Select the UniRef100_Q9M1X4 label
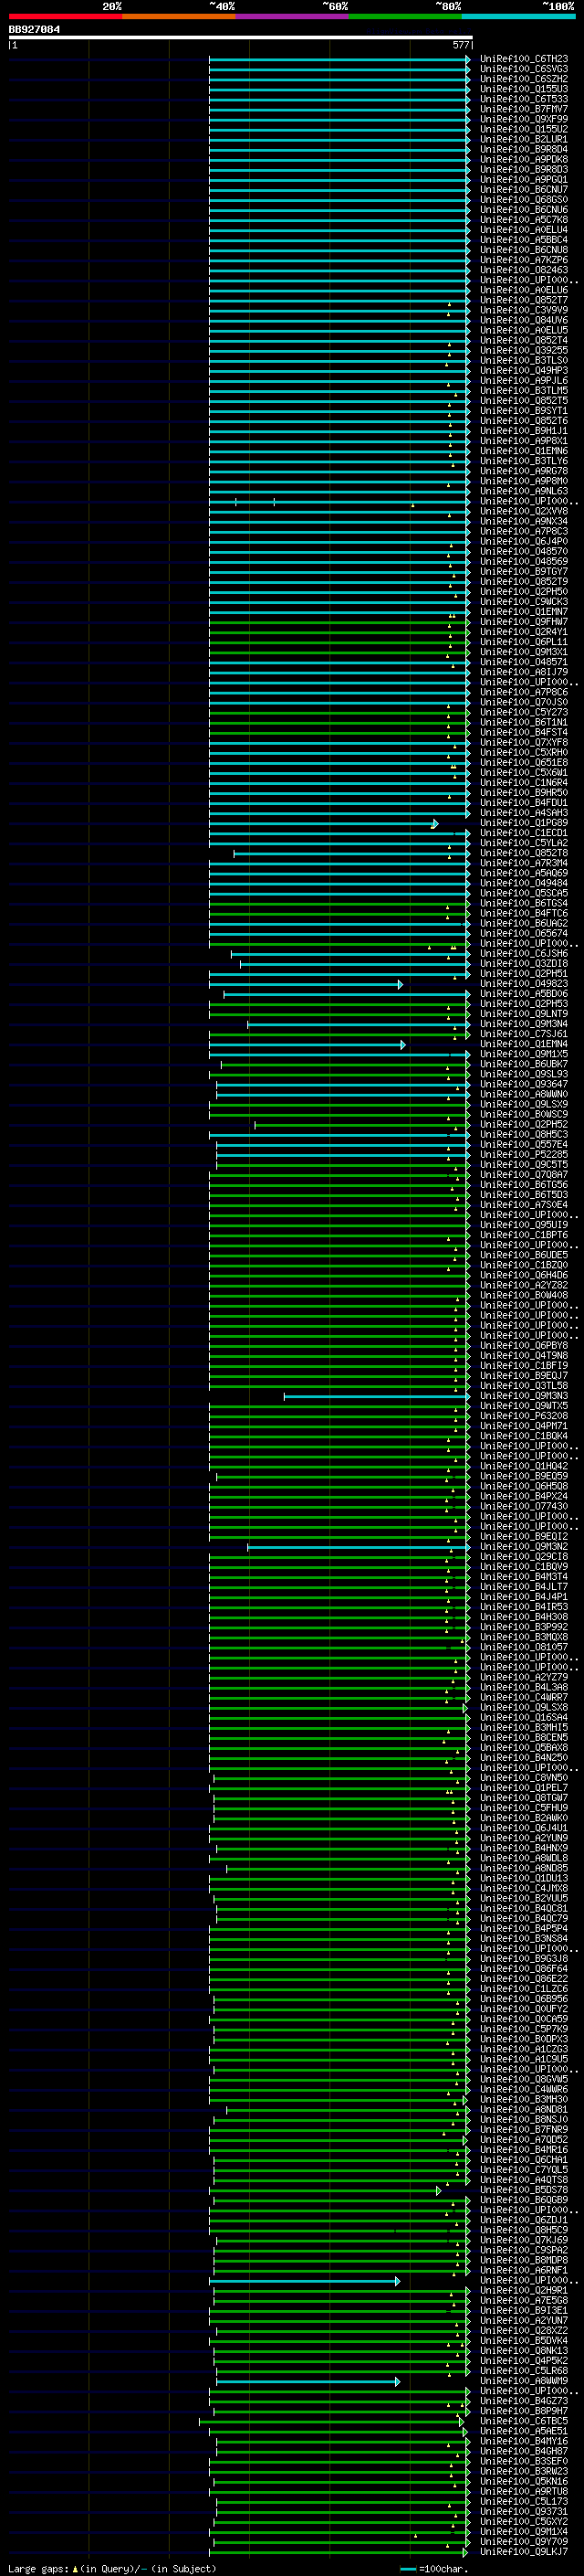Image resolution: width=584 pixels, height=2576 pixels. point(523,2533)
